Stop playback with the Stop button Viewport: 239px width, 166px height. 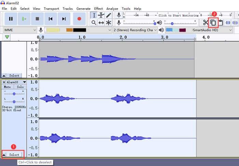click(37, 19)
